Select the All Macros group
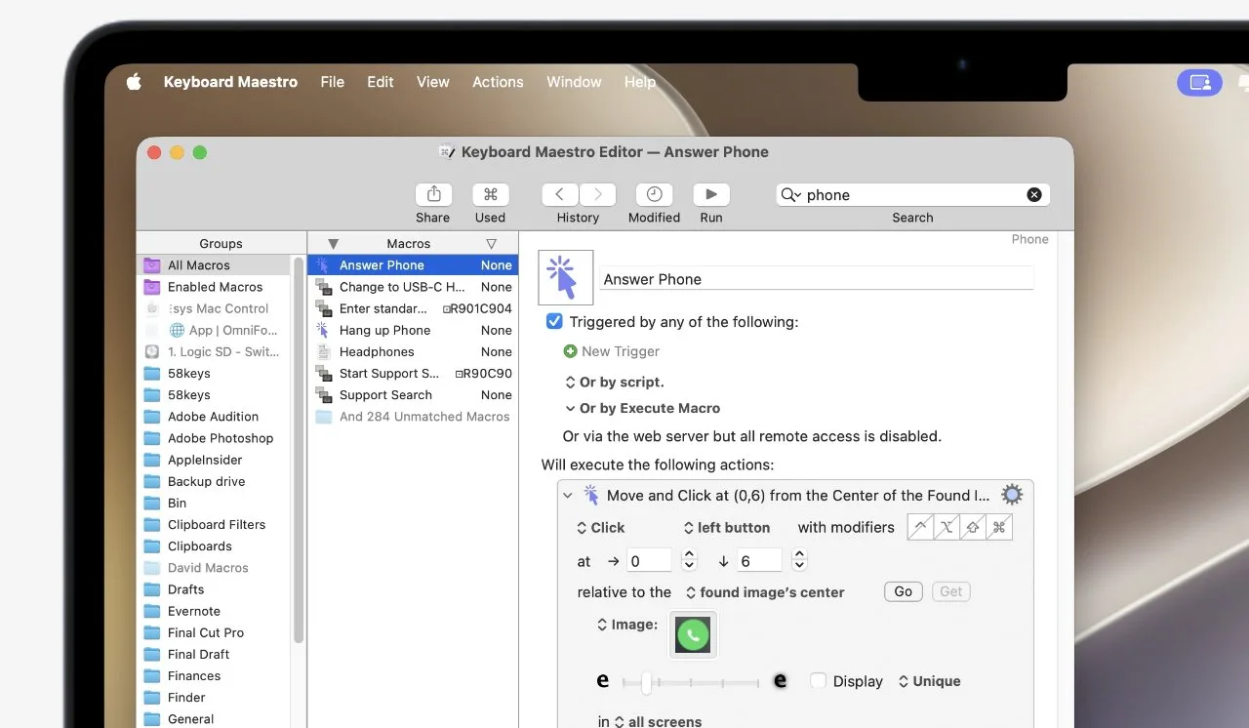This screenshot has width=1249, height=728. point(214,265)
